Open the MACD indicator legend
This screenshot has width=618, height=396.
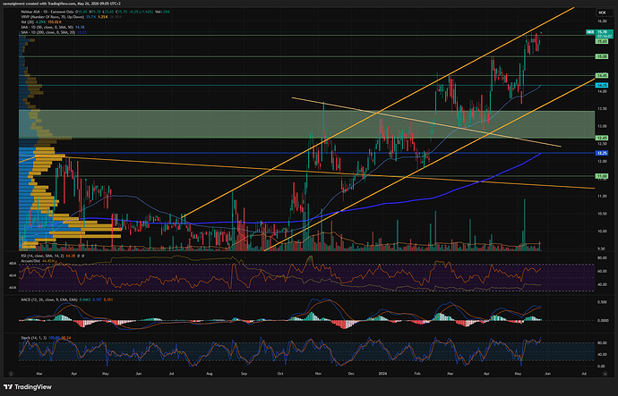tap(66, 299)
